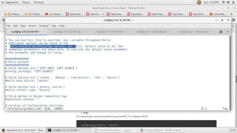237x133 pixels.
Task: Click the "/etc/kolla/globals.yml" status line
Action: [34, 109]
